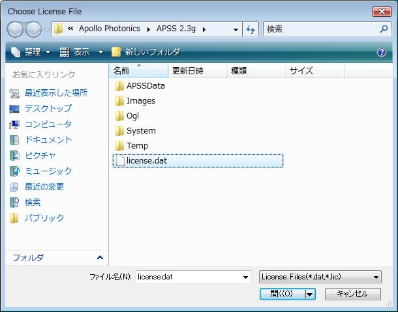
Task: Click System folder icon
Action: (x=119, y=131)
